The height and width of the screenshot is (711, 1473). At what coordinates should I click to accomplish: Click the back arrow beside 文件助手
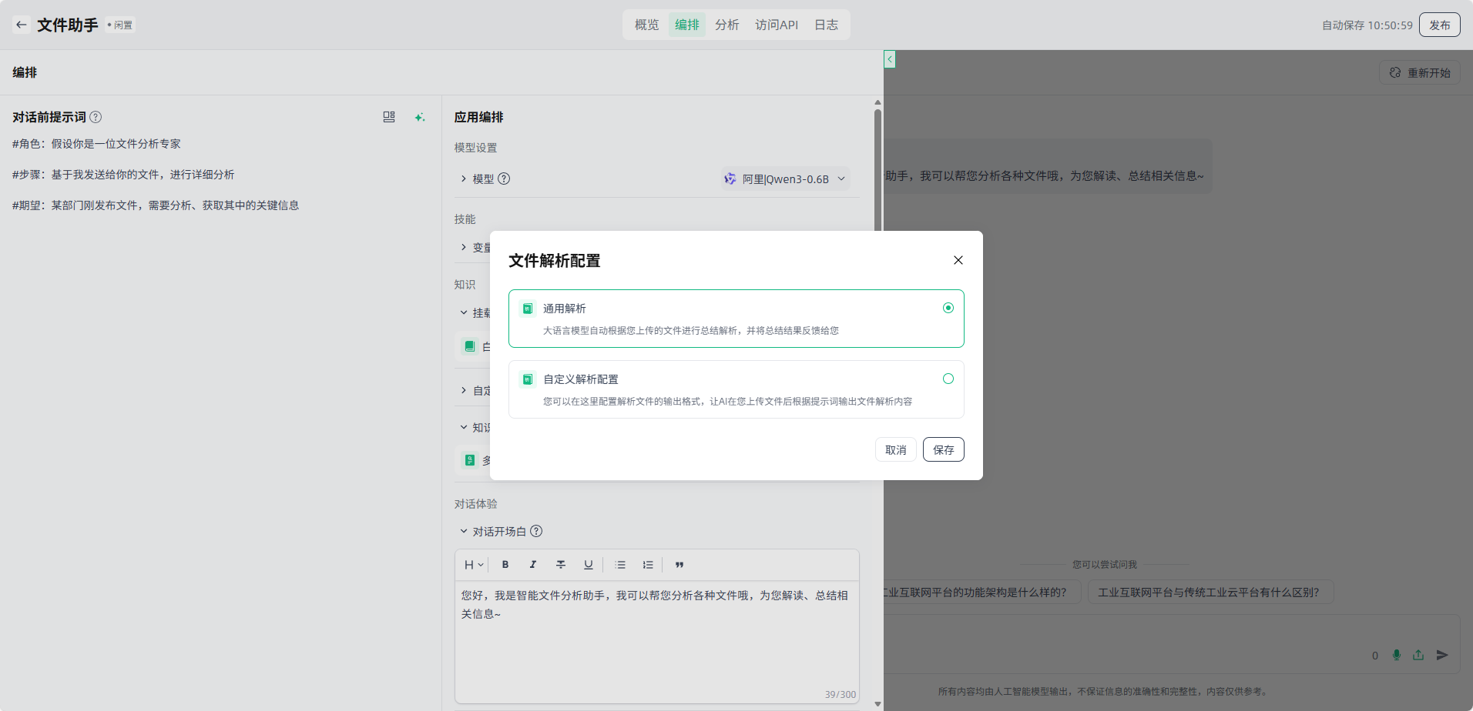pyautogui.click(x=22, y=25)
